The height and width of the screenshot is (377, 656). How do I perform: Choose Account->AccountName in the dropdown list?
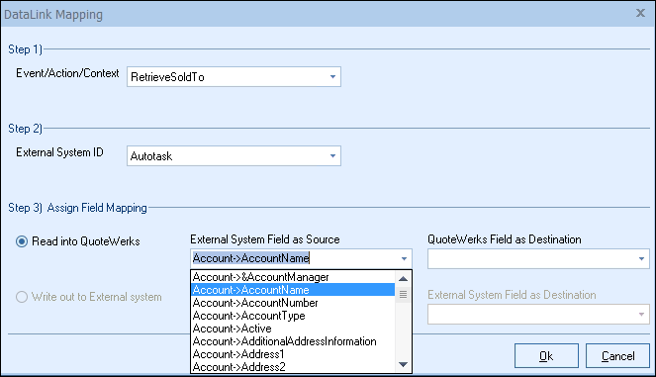293,290
